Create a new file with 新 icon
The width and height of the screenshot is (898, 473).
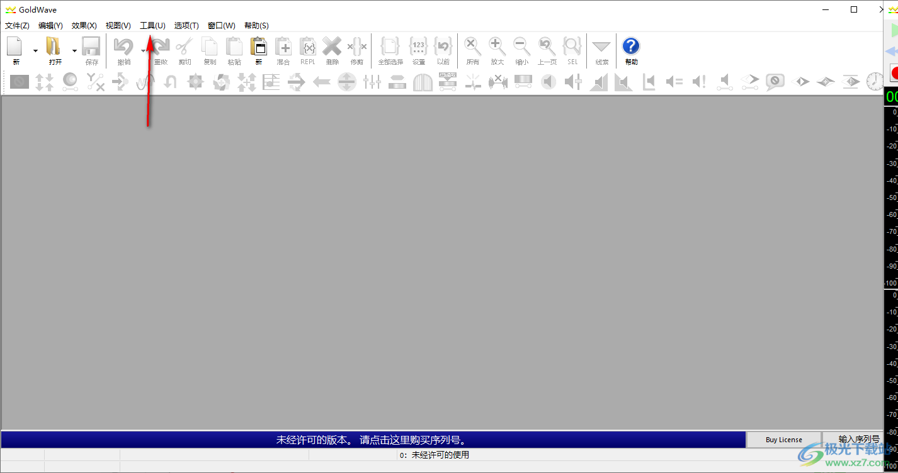point(16,50)
